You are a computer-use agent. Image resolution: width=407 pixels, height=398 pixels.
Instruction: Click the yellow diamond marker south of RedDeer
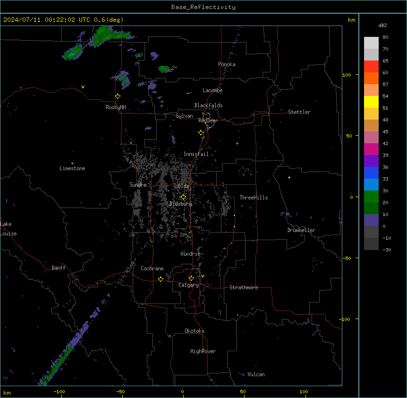[201, 133]
